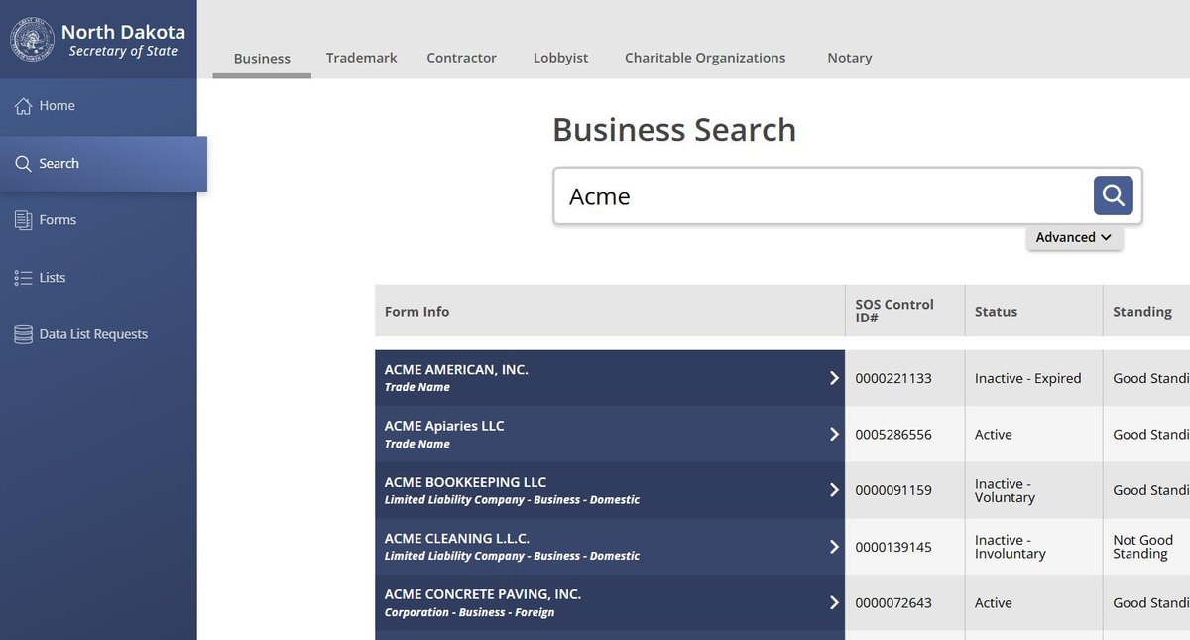The width and height of the screenshot is (1190, 640).
Task: Open the Contractor tab
Action: [461, 58]
